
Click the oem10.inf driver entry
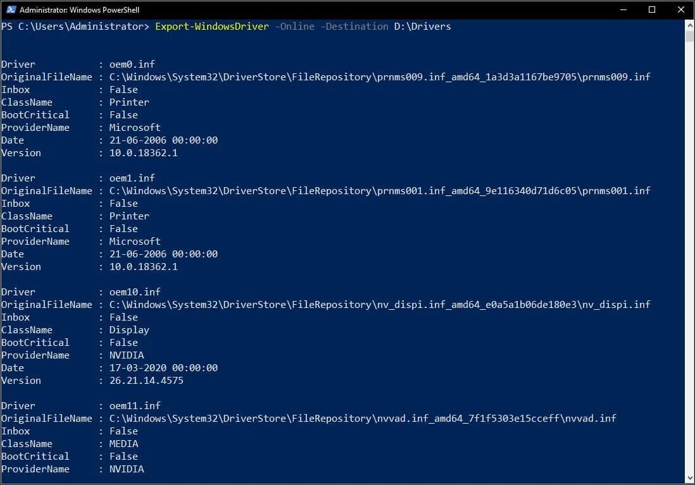click(135, 292)
